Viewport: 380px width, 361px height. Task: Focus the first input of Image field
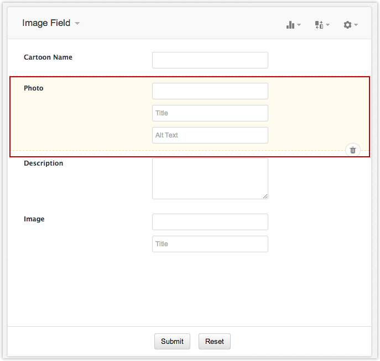click(210, 222)
